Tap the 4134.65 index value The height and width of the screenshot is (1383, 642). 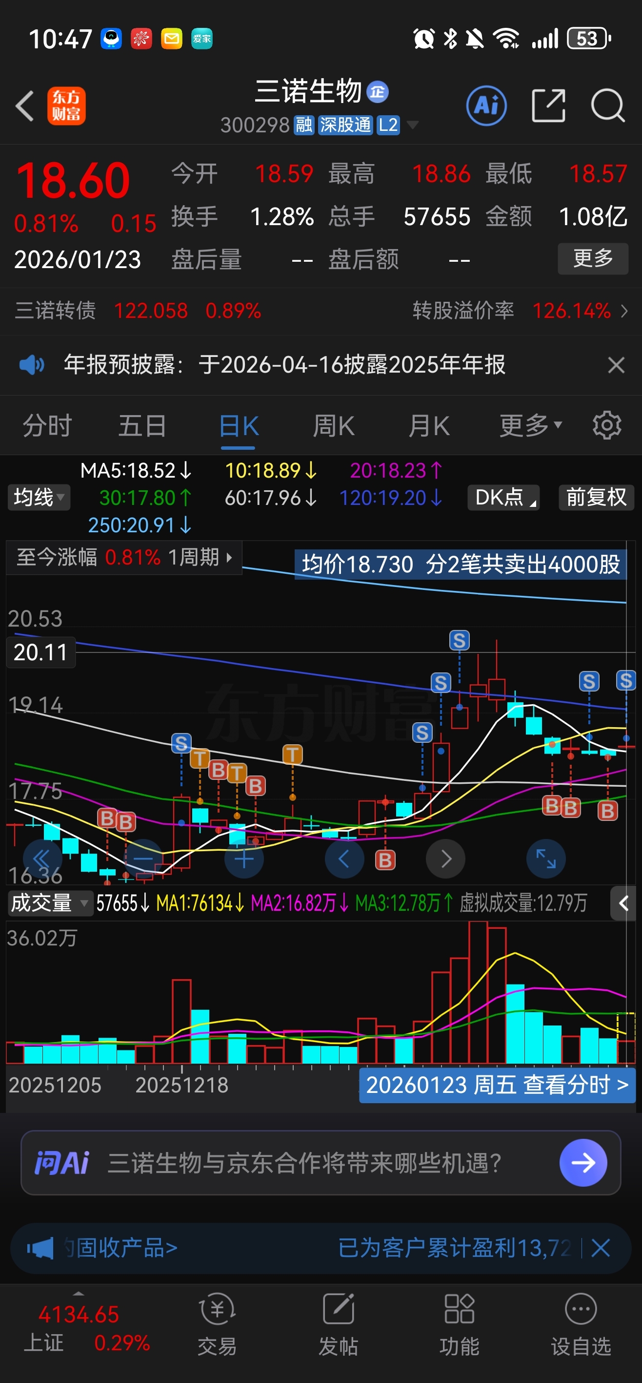(x=79, y=1315)
